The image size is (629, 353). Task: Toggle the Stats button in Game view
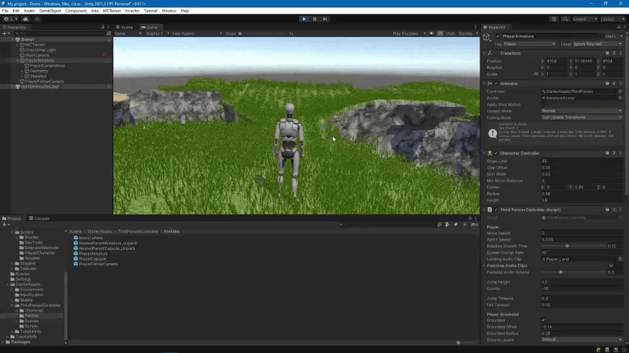(x=450, y=34)
